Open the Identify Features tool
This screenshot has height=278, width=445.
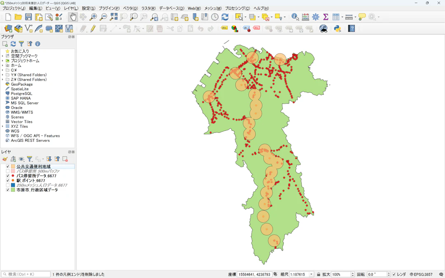pos(295,17)
